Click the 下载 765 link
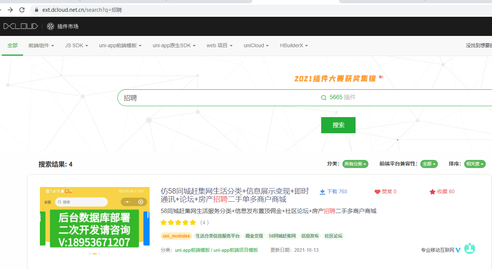492x269 pixels. [x=333, y=192]
